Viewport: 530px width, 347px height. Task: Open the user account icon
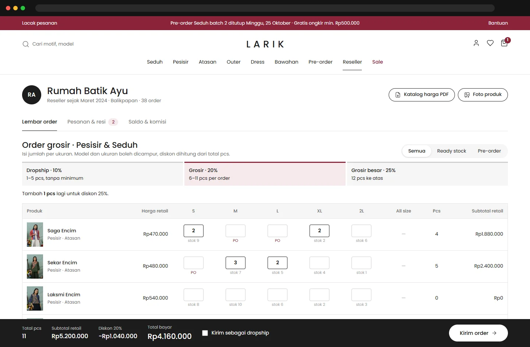tap(476, 43)
